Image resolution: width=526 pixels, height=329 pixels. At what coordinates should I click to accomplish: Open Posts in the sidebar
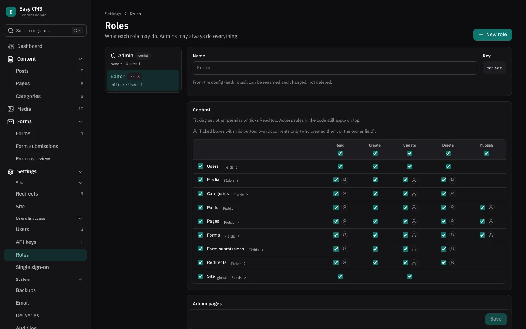click(x=45, y=71)
